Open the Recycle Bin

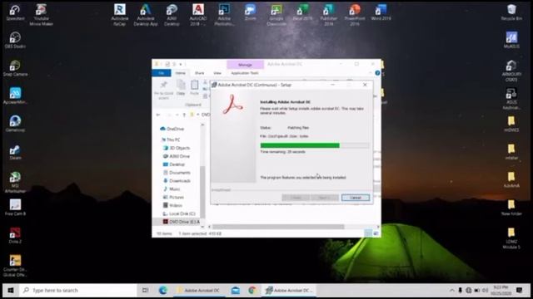tap(511, 12)
